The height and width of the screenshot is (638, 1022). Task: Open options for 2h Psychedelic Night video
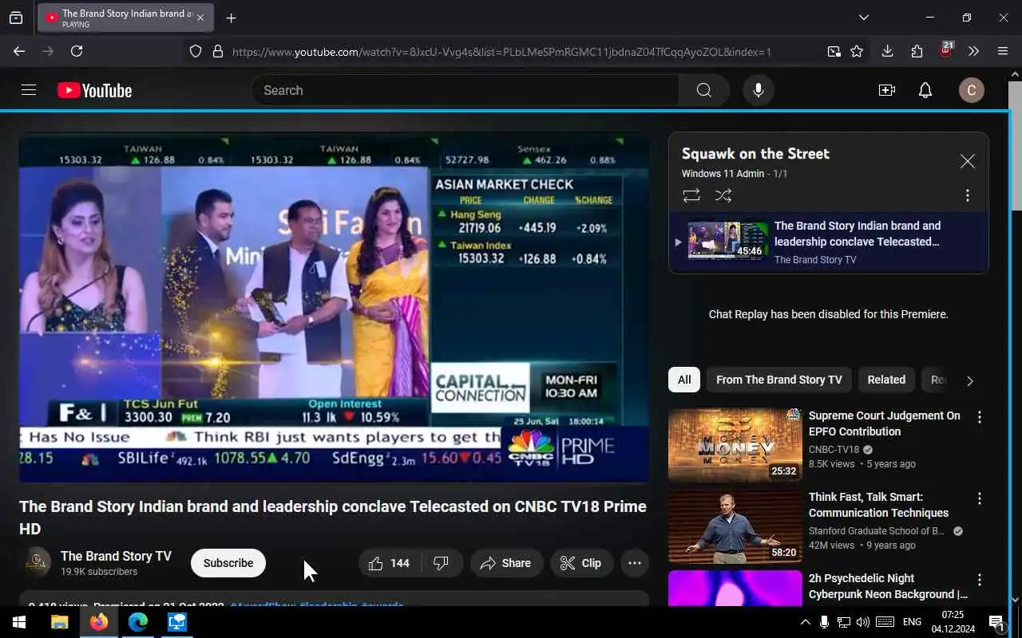tap(980, 580)
